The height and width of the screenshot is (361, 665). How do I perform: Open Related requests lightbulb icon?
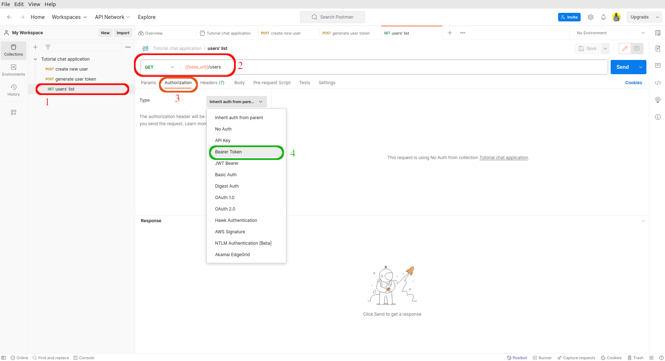(x=658, y=100)
